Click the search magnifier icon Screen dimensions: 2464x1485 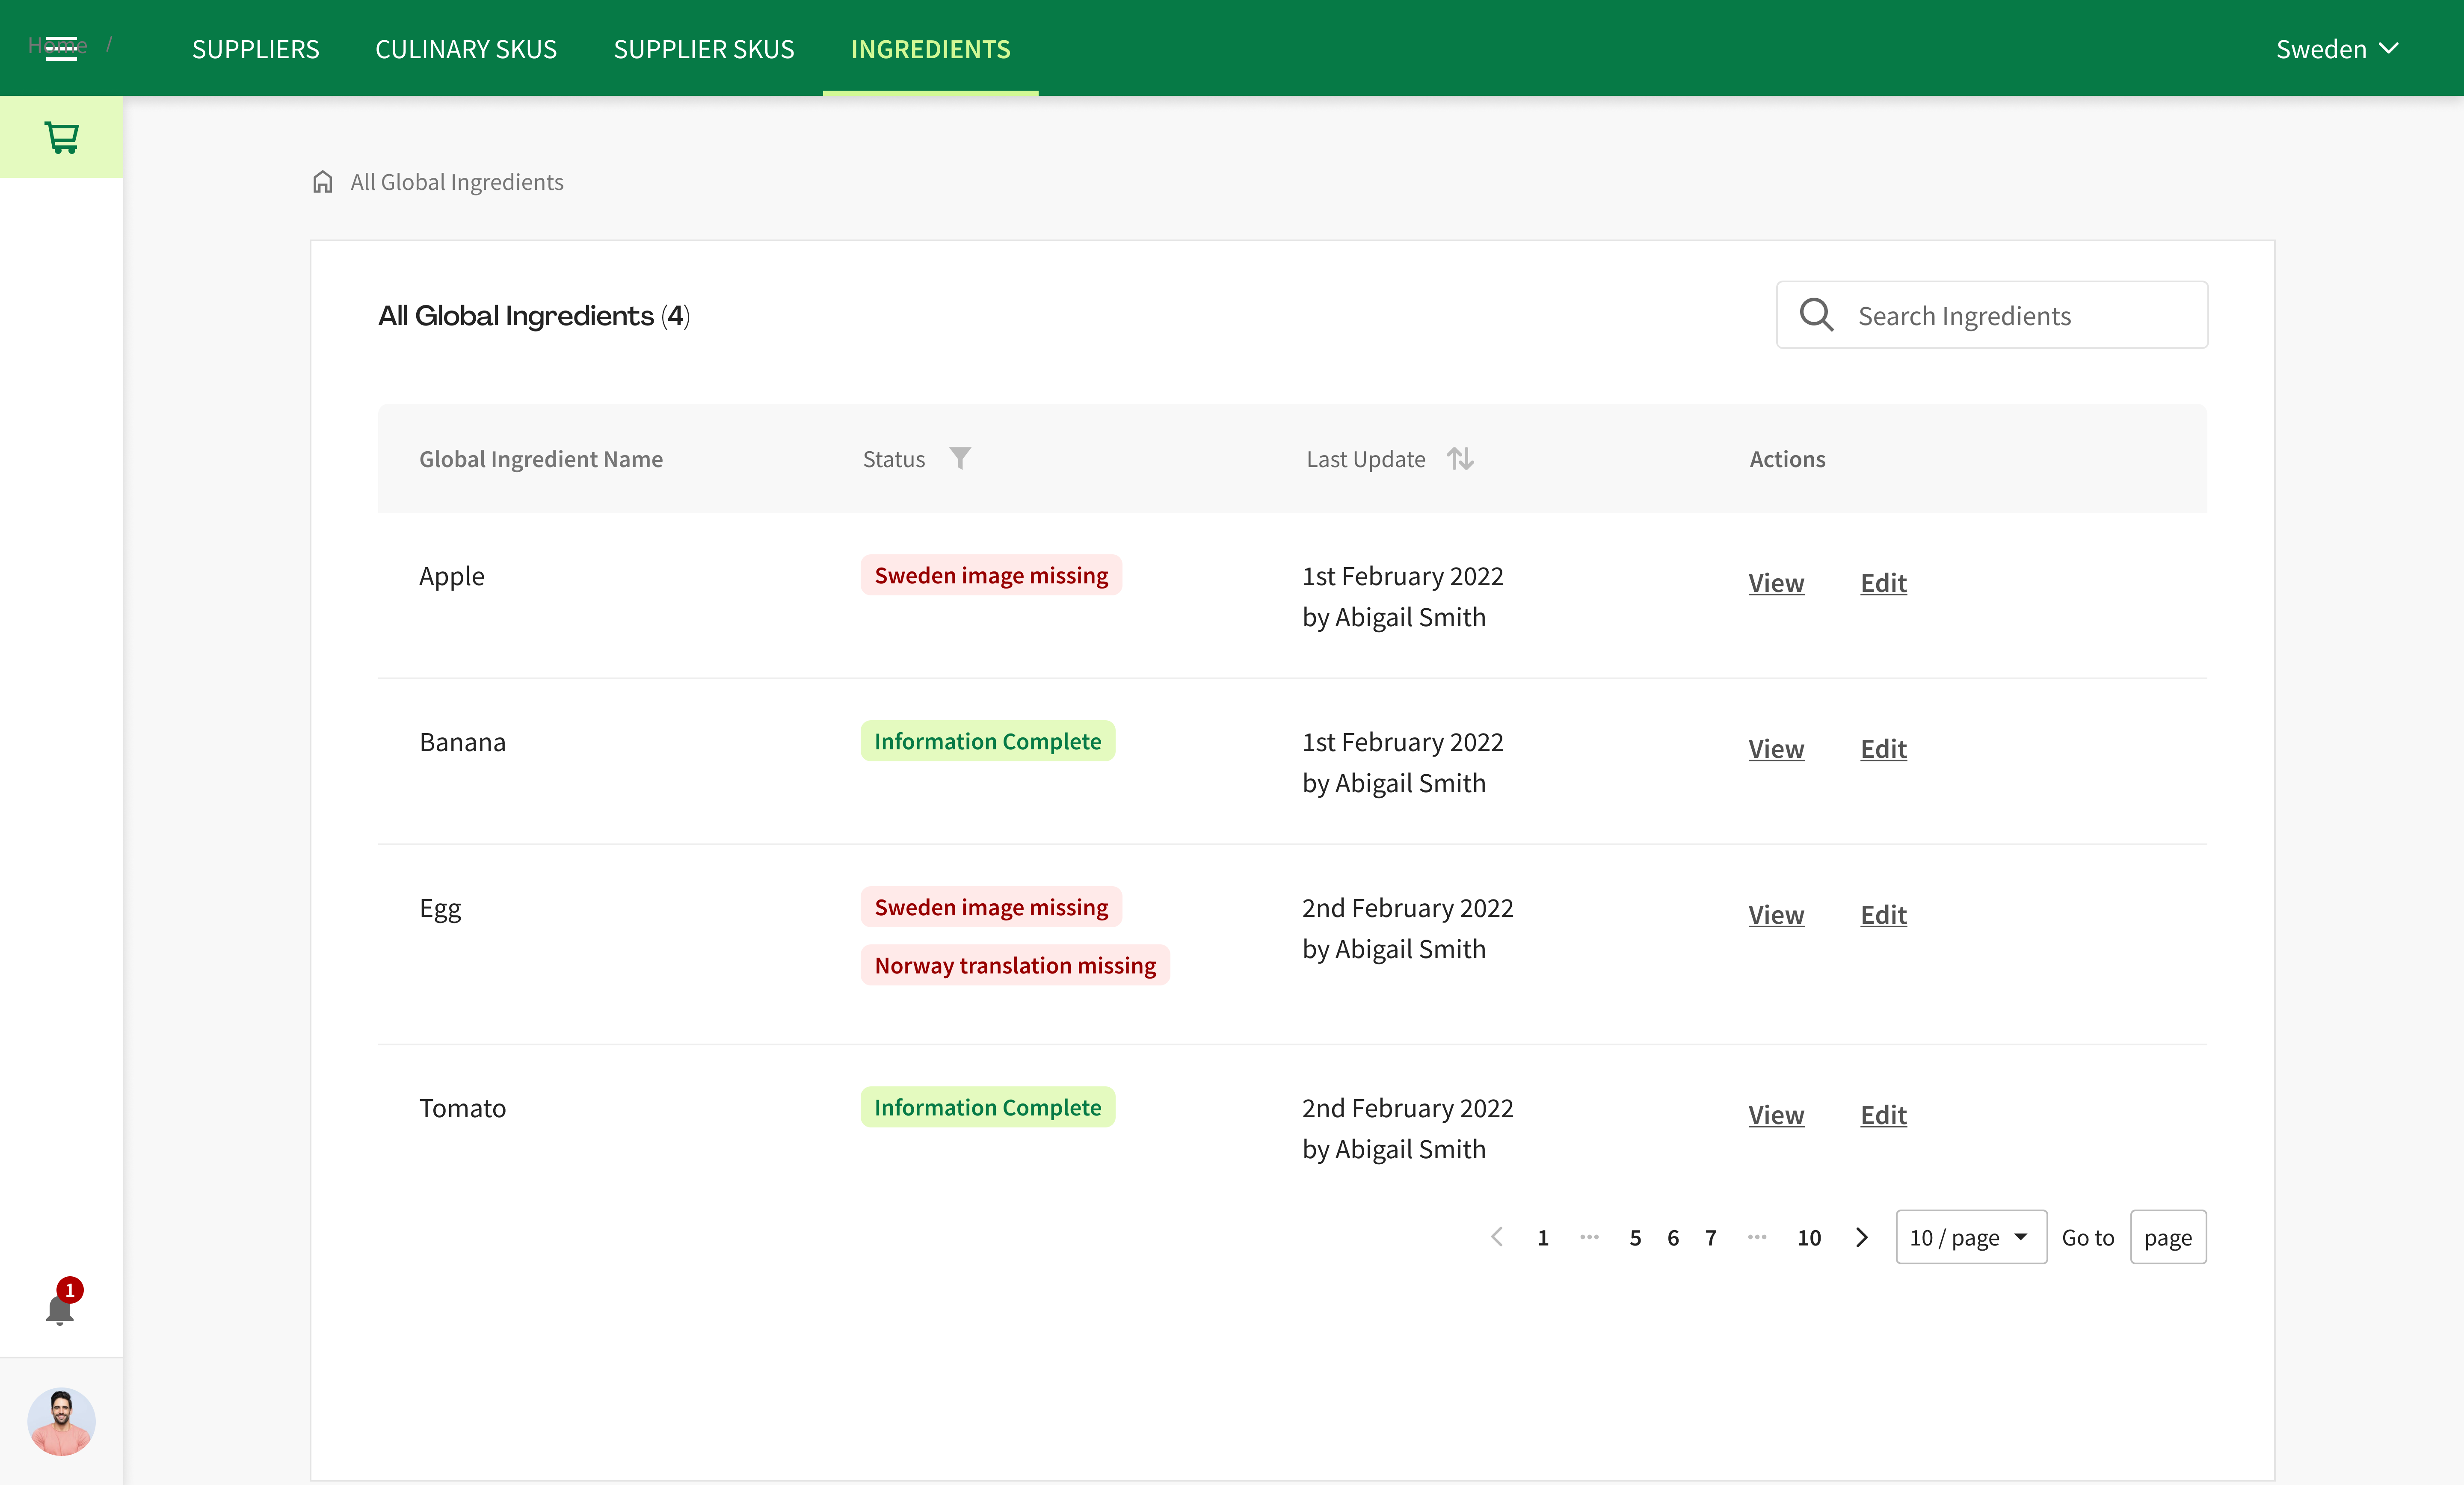click(x=1816, y=315)
